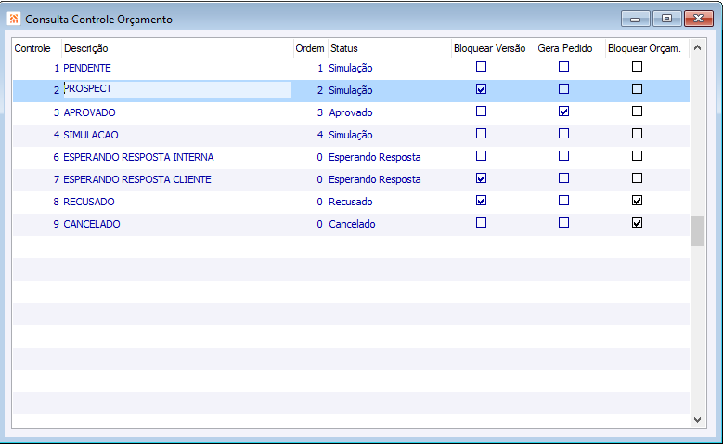The width and height of the screenshot is (723, 446).
Task: Click the Bloquear Orçam. column header
Action: point(647,48)
